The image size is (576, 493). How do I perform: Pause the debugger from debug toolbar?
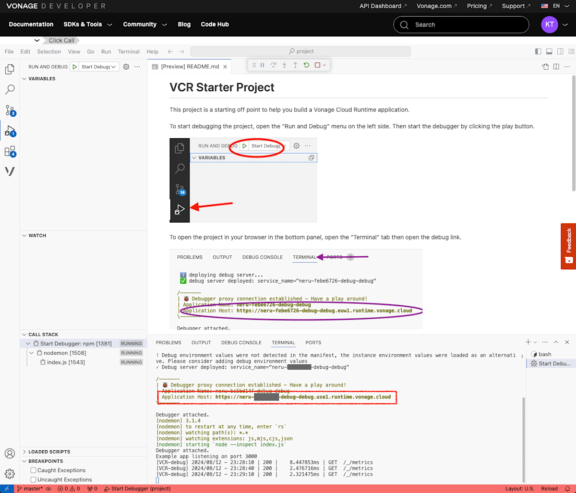pyautogui.click(x=262, y=65)
